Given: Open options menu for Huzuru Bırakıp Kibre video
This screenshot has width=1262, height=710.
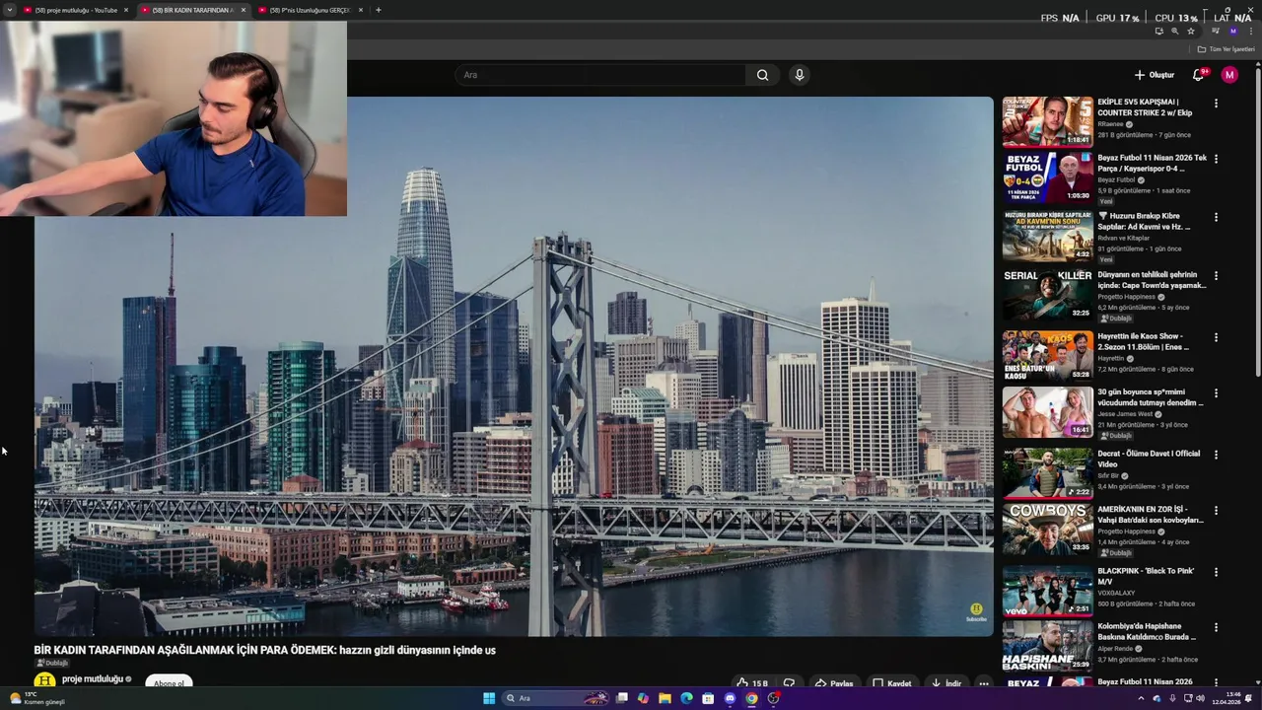Looking at the screenshot, I should coord(1216,217).
